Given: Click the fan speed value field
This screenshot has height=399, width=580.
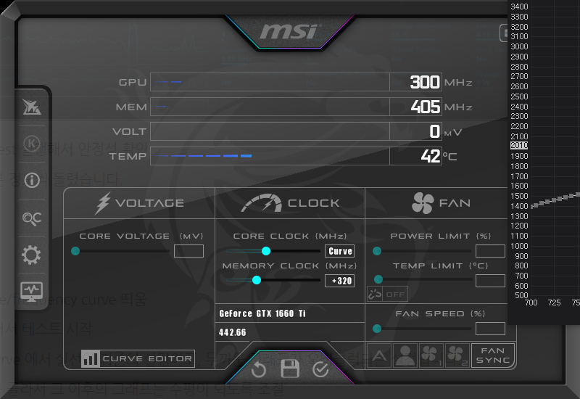Looking at the screenshot, I should tap(491, 329).
